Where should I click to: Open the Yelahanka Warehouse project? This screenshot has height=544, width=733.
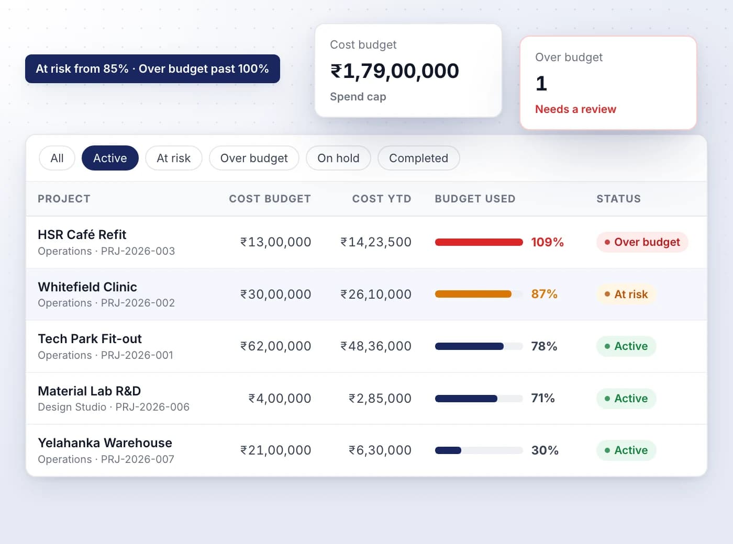coord(105,443)
